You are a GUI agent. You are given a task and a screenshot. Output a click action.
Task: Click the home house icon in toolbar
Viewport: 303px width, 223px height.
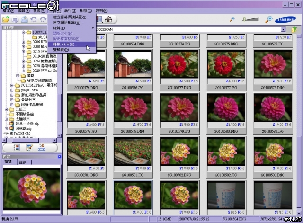108,19
